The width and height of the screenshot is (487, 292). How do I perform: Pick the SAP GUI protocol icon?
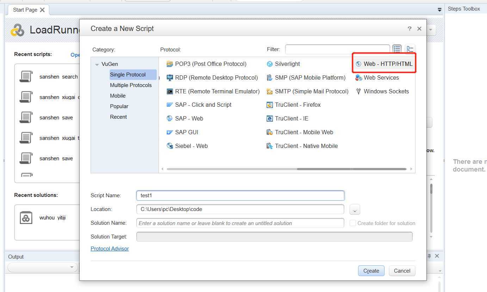170,132
